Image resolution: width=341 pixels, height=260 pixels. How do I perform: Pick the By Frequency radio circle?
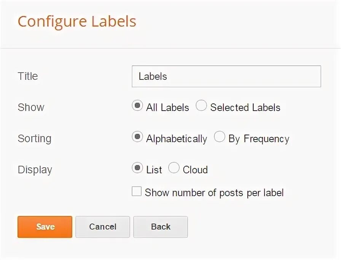click(x=220, y=137)
